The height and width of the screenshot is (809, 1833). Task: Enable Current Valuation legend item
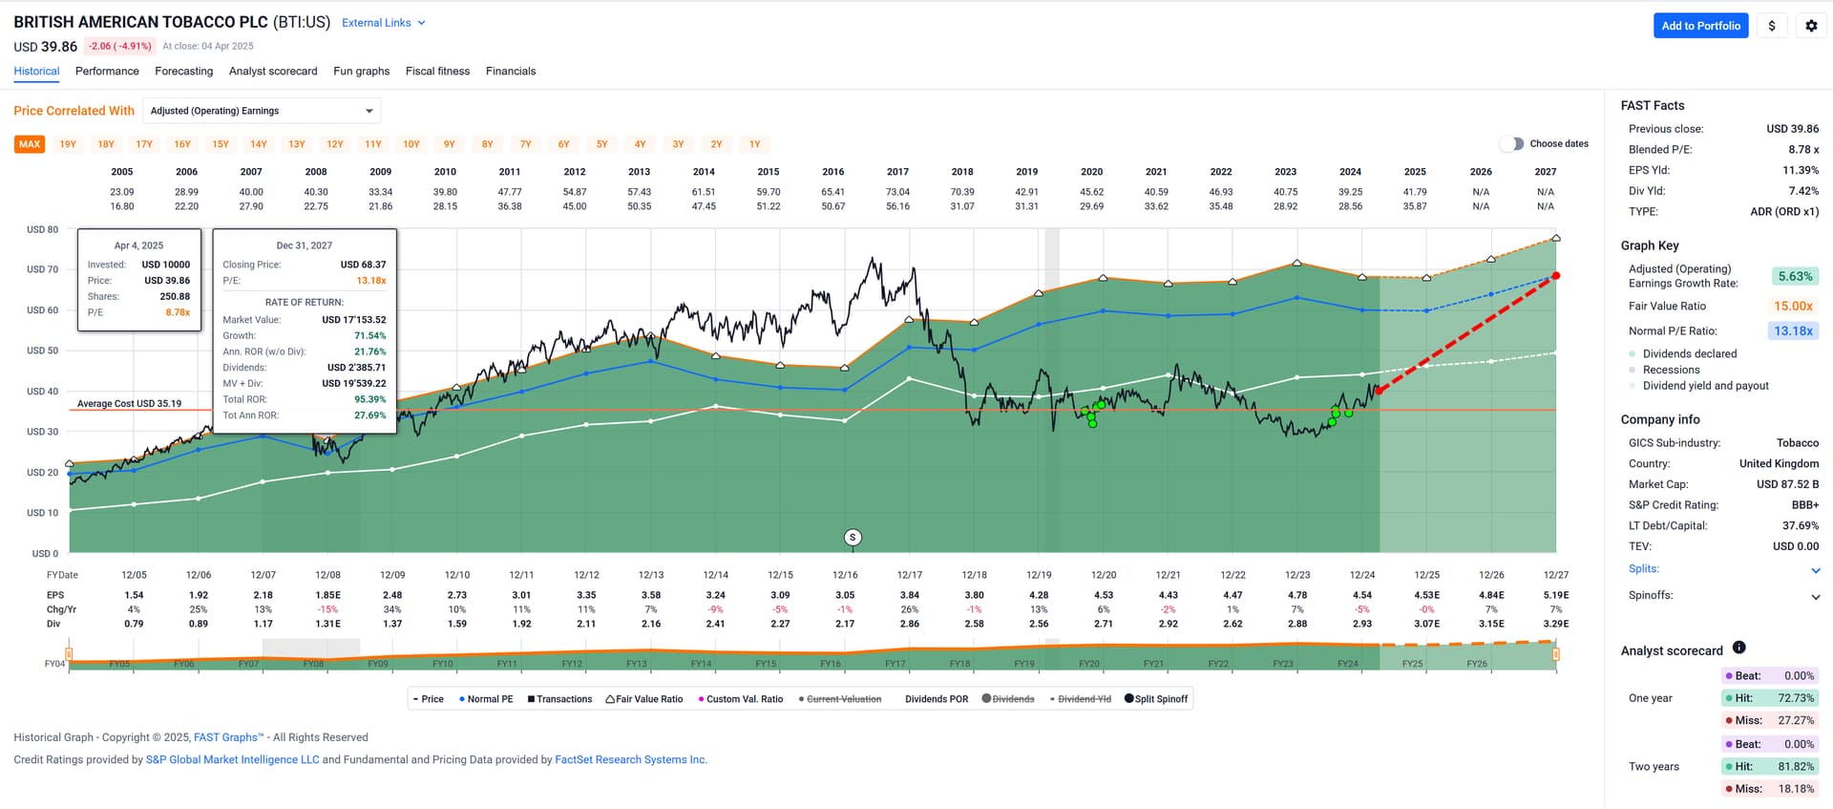pos(840,699)
